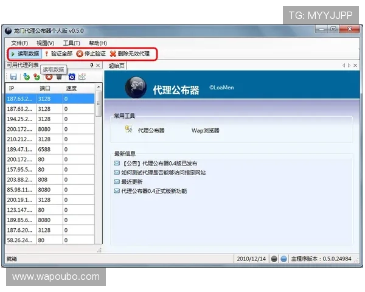365x292 pixels.
Task: Click the proxy list scrollbar thumb
Action: [x=99, y=103]
